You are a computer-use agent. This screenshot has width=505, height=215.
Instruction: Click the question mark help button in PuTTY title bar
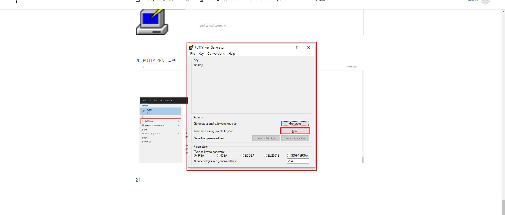pyautogui.click(x=297, y=48)
